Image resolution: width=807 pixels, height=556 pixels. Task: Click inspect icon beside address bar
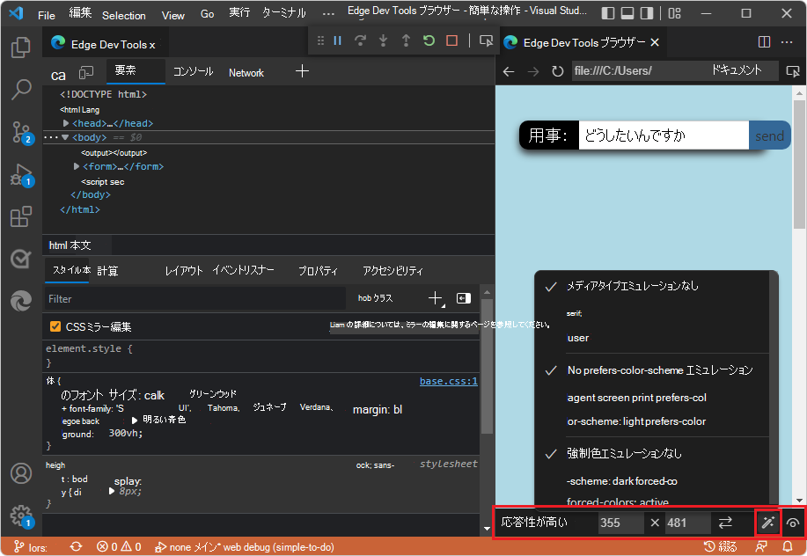(x=793, y=71)
